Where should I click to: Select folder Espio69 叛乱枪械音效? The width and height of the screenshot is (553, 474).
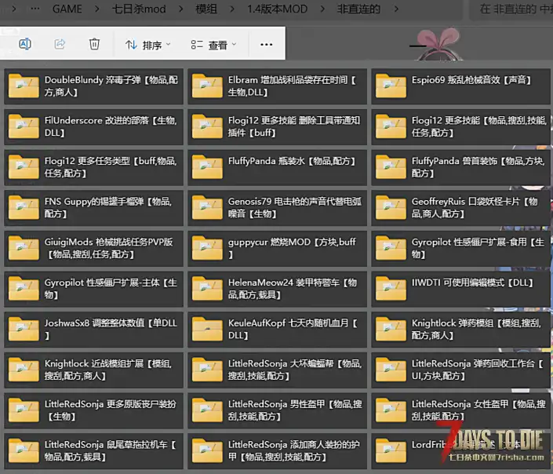click(460, 86)
